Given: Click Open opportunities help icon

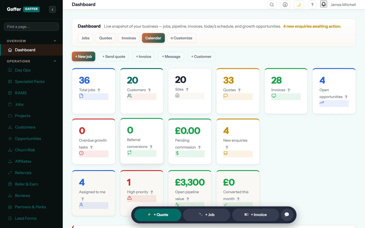Looking at the screenshot, I should [x=346, y=97].
